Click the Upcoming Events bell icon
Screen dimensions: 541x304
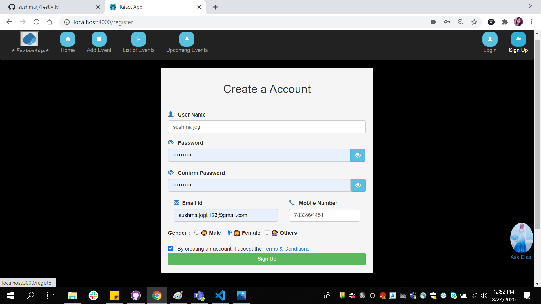click(187, 39)
